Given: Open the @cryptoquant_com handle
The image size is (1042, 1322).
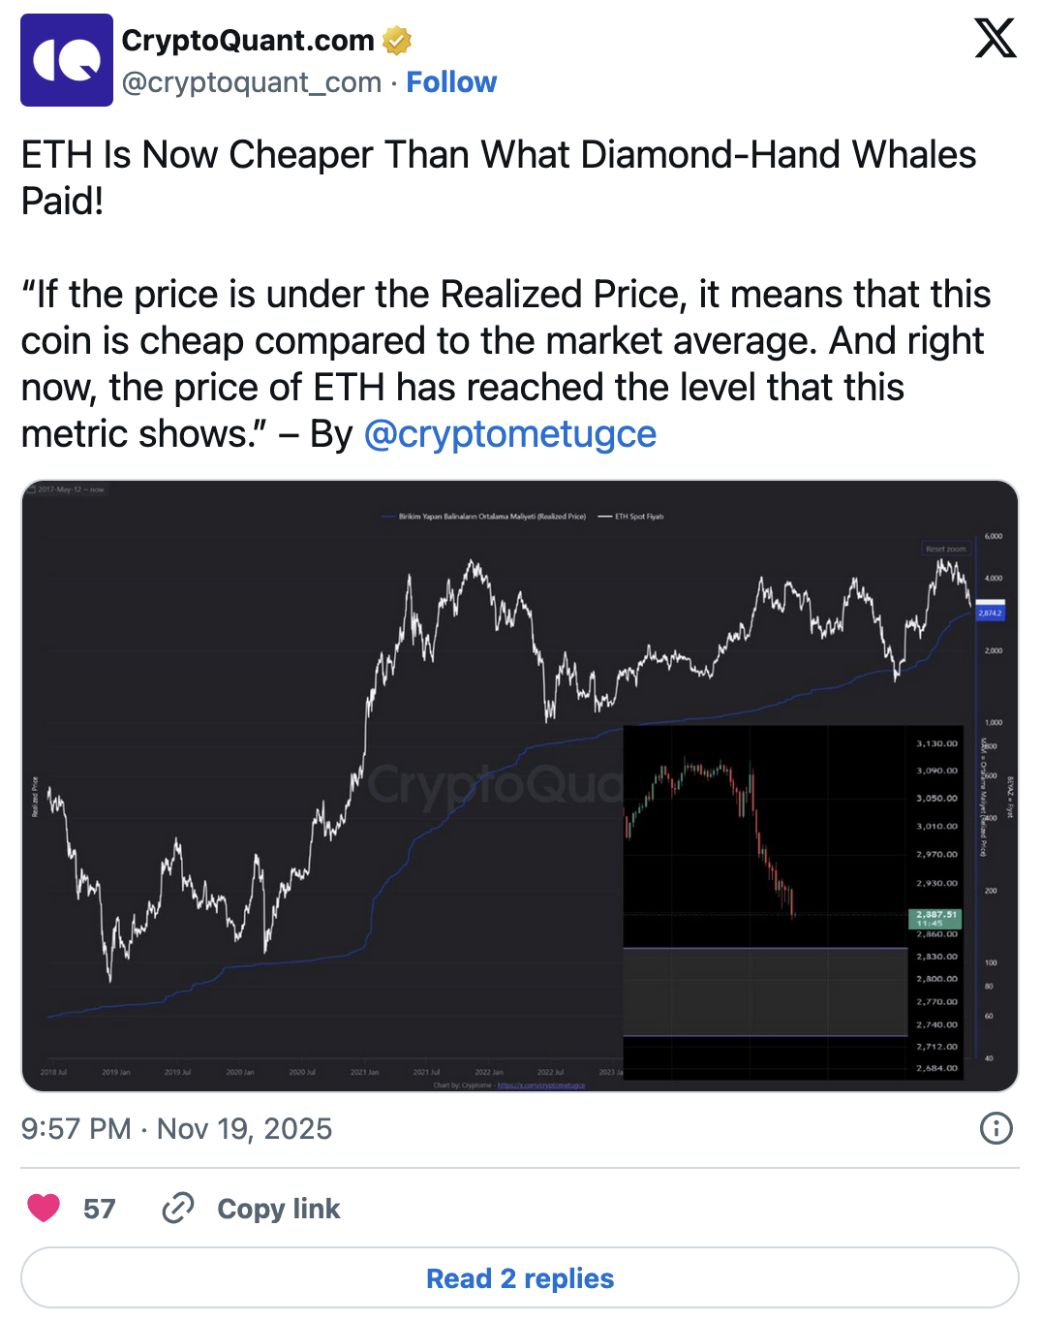Looking at the screenshot, I should (x=251, y=82).
